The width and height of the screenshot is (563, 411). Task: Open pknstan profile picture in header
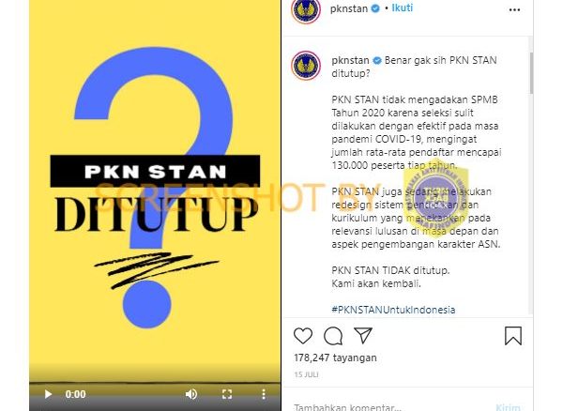pos(306,10)
